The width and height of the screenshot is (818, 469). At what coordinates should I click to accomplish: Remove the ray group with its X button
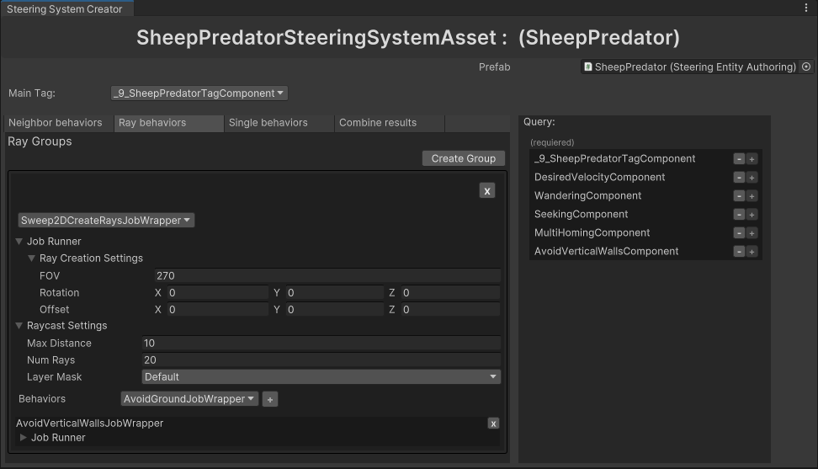point(487,191)
